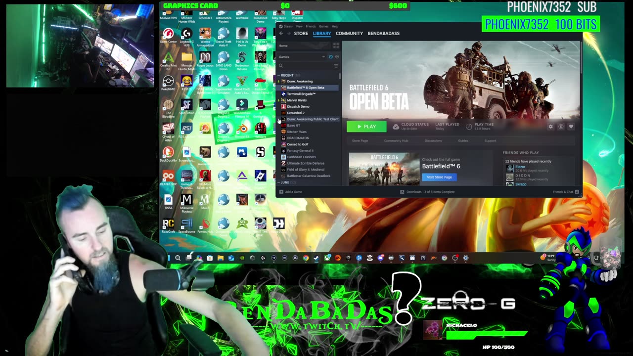Click the game list scrollbar

coord(340,76)
